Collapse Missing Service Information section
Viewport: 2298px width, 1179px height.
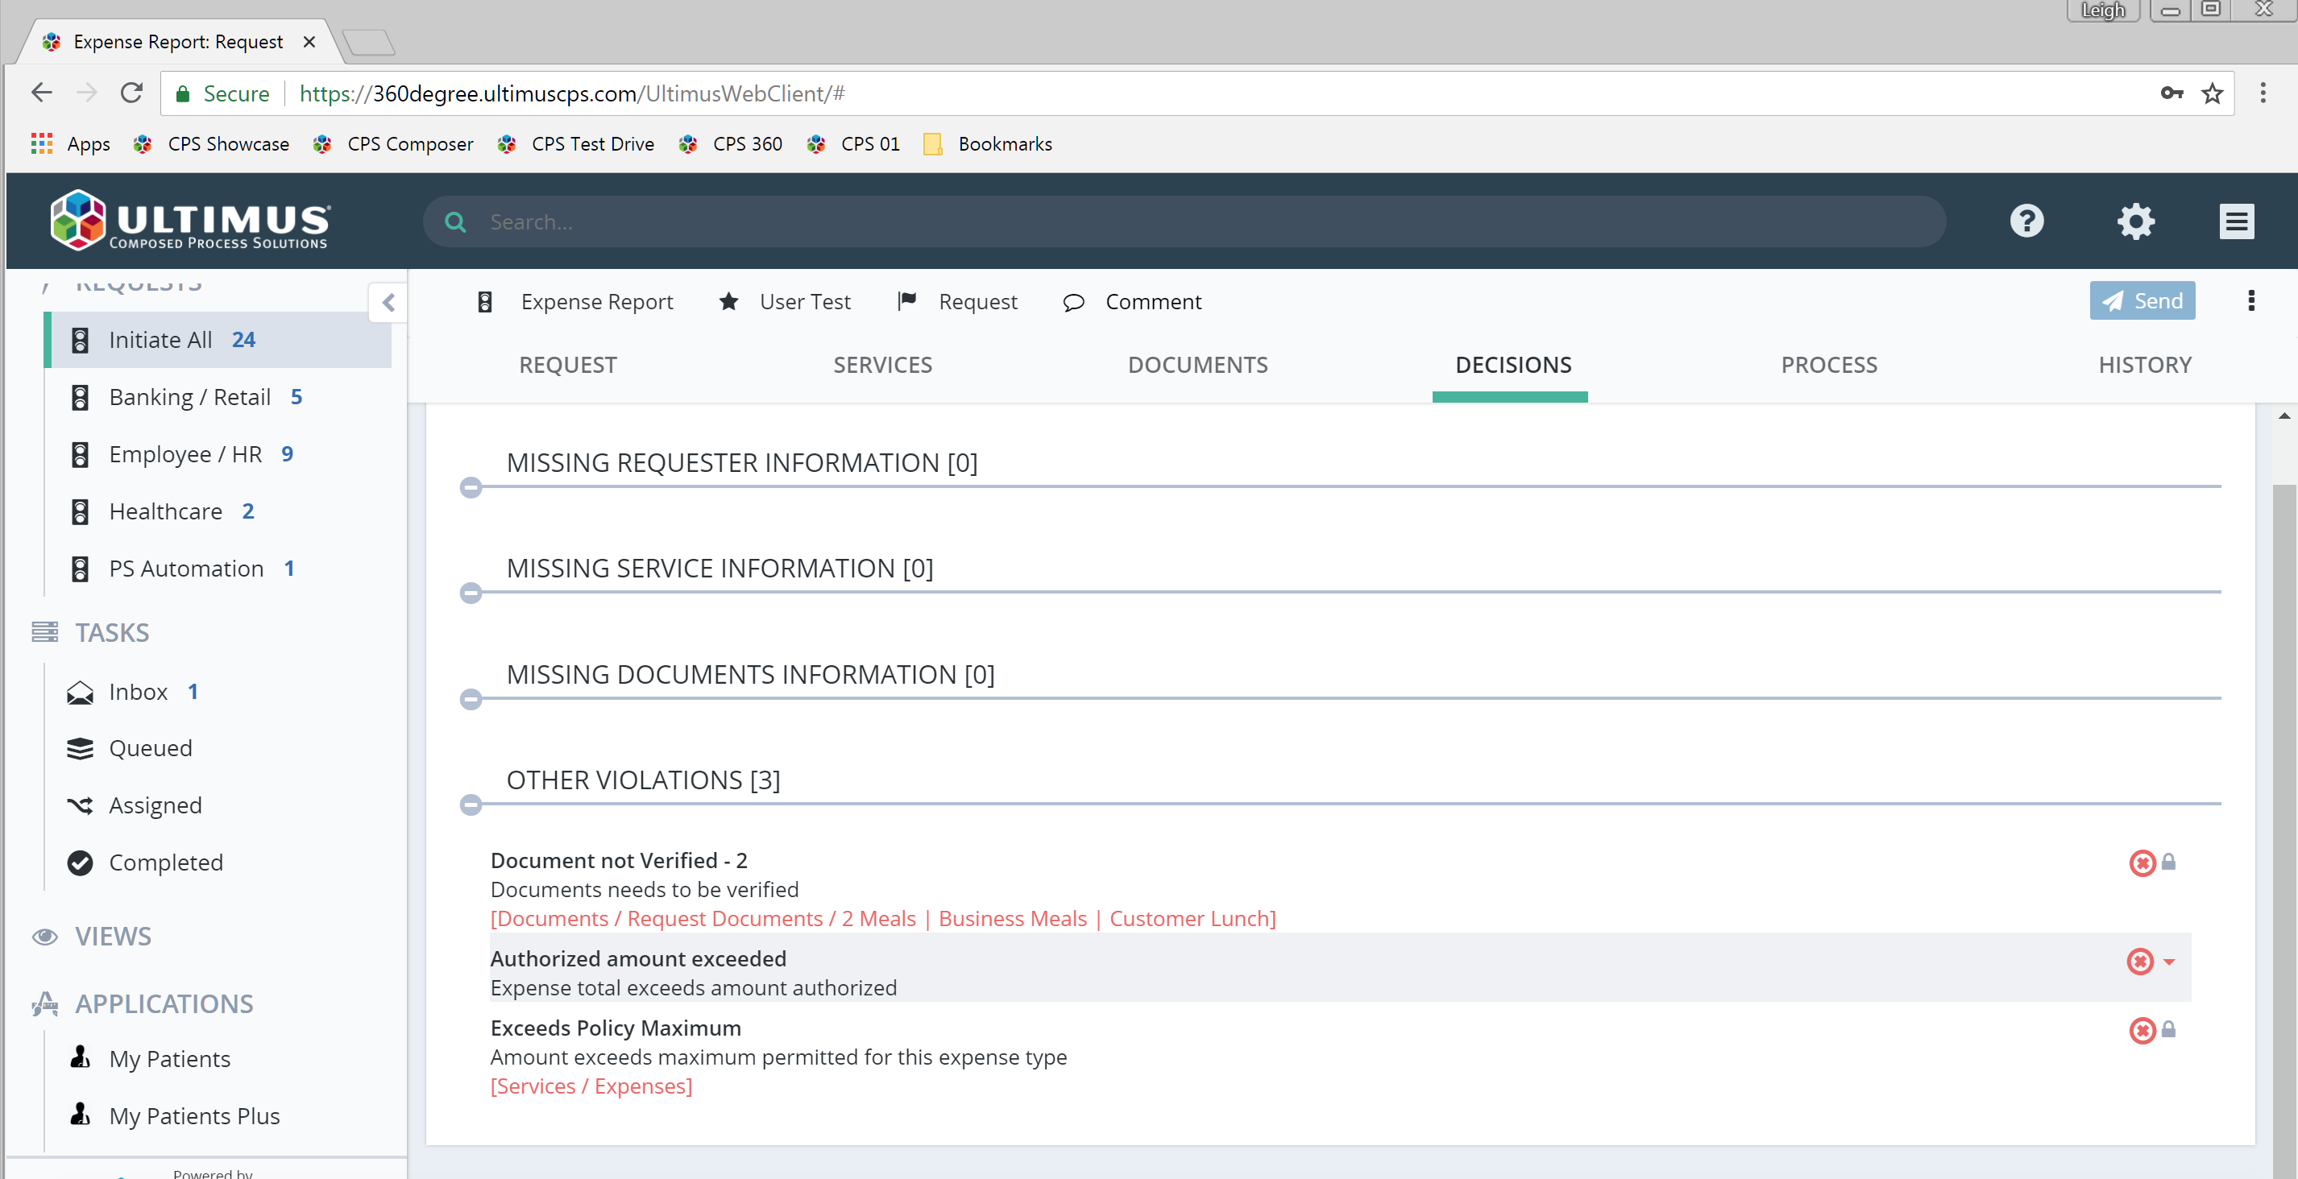pyautogui.click(x=470, y=593)
